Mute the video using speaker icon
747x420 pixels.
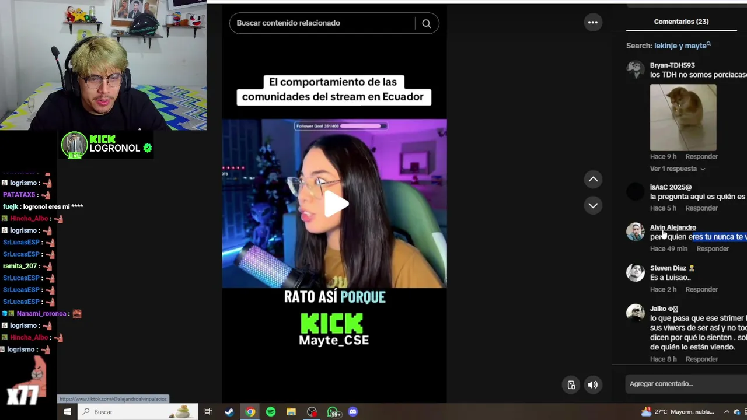pos(592,384)
